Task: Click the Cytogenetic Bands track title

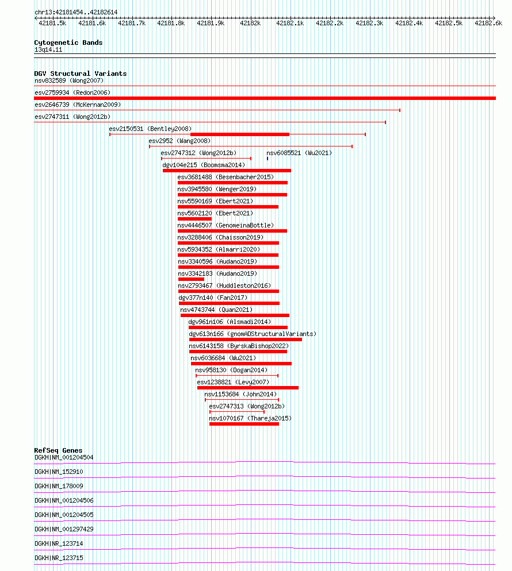Action: pos(68,43)
